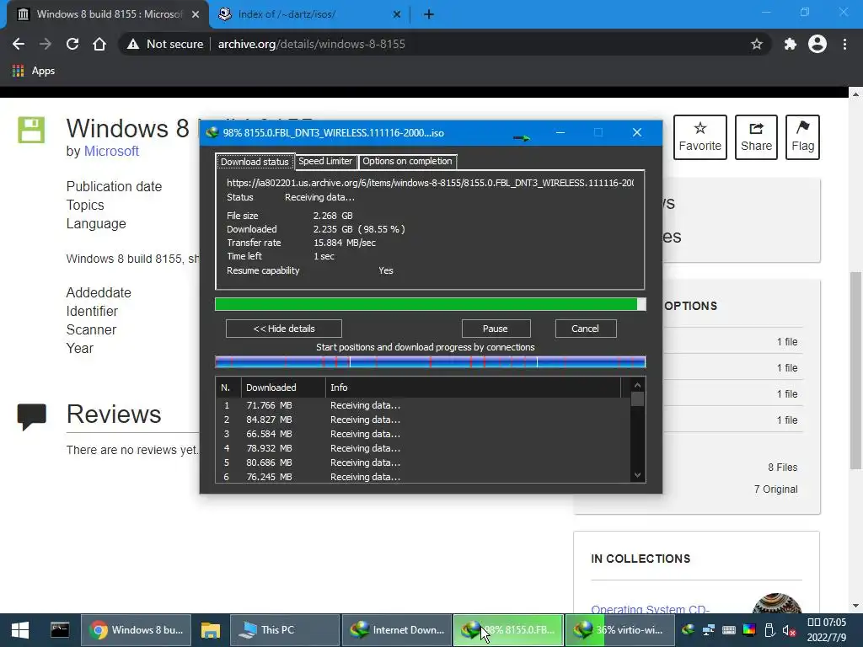Image resolution: width=863 pixels, height=647 pixels.
Task: Open File Explorer from the taskbar
Action: tap(210, 630)
